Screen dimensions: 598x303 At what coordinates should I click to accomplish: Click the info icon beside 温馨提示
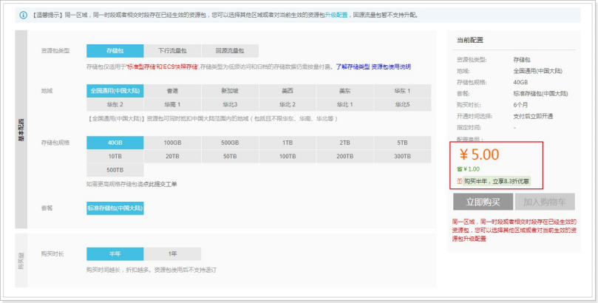tap(24, 16)
